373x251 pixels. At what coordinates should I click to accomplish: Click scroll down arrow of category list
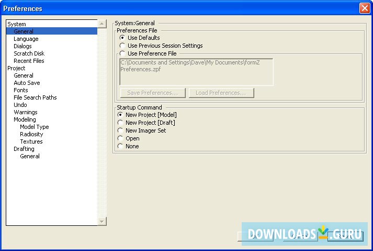pos(102,221)
